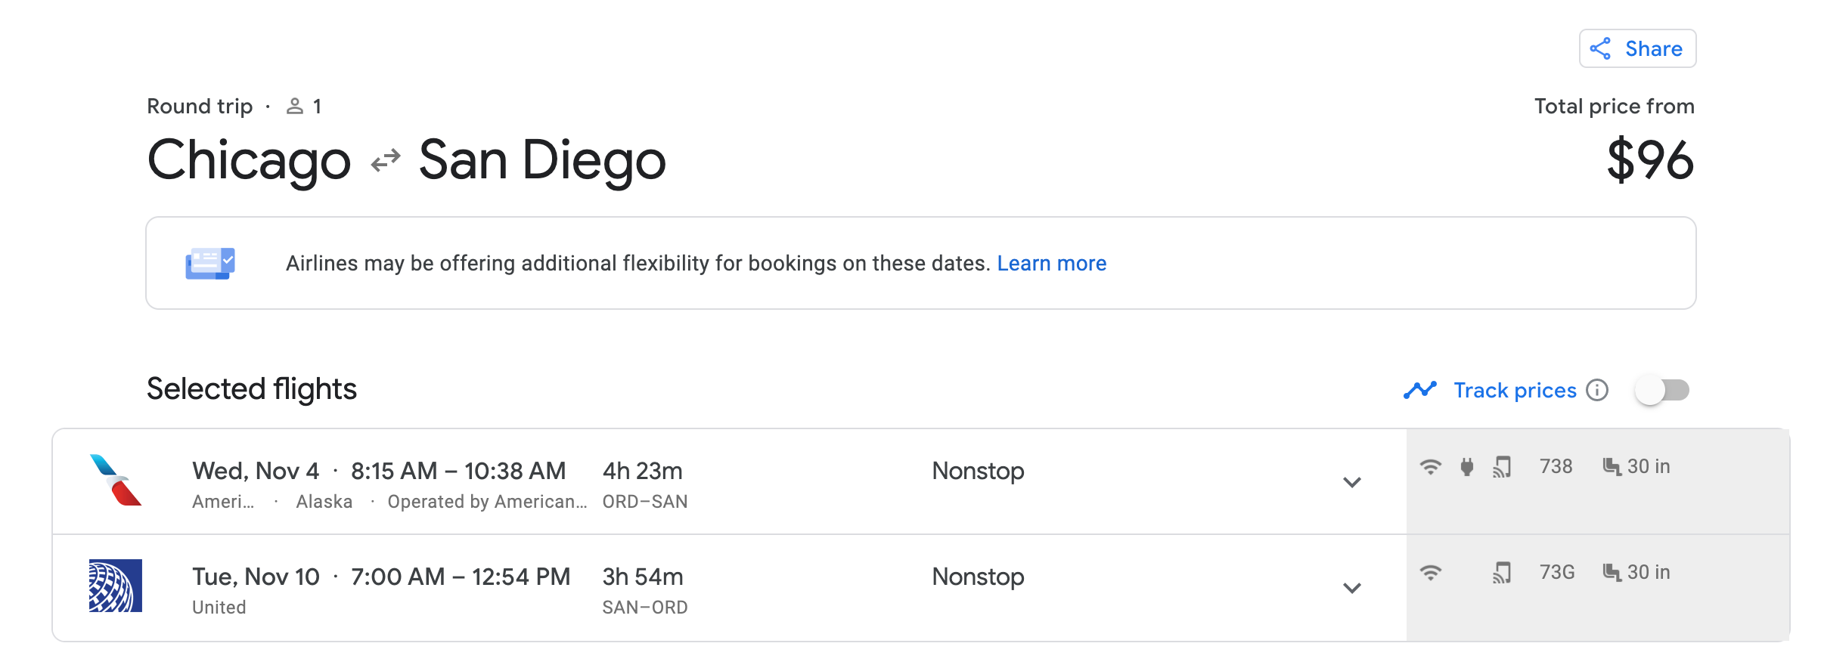
Task: Click the stream media icon on the United flight
Action: tap(1502, 573)
